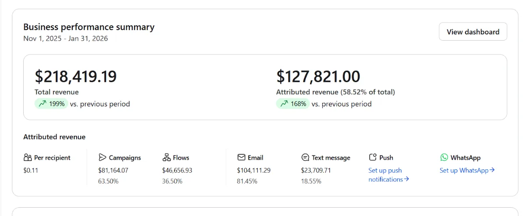
Task: Select the $127,821.00 attributed revenue figure
Action: click(x=318, y=76)
